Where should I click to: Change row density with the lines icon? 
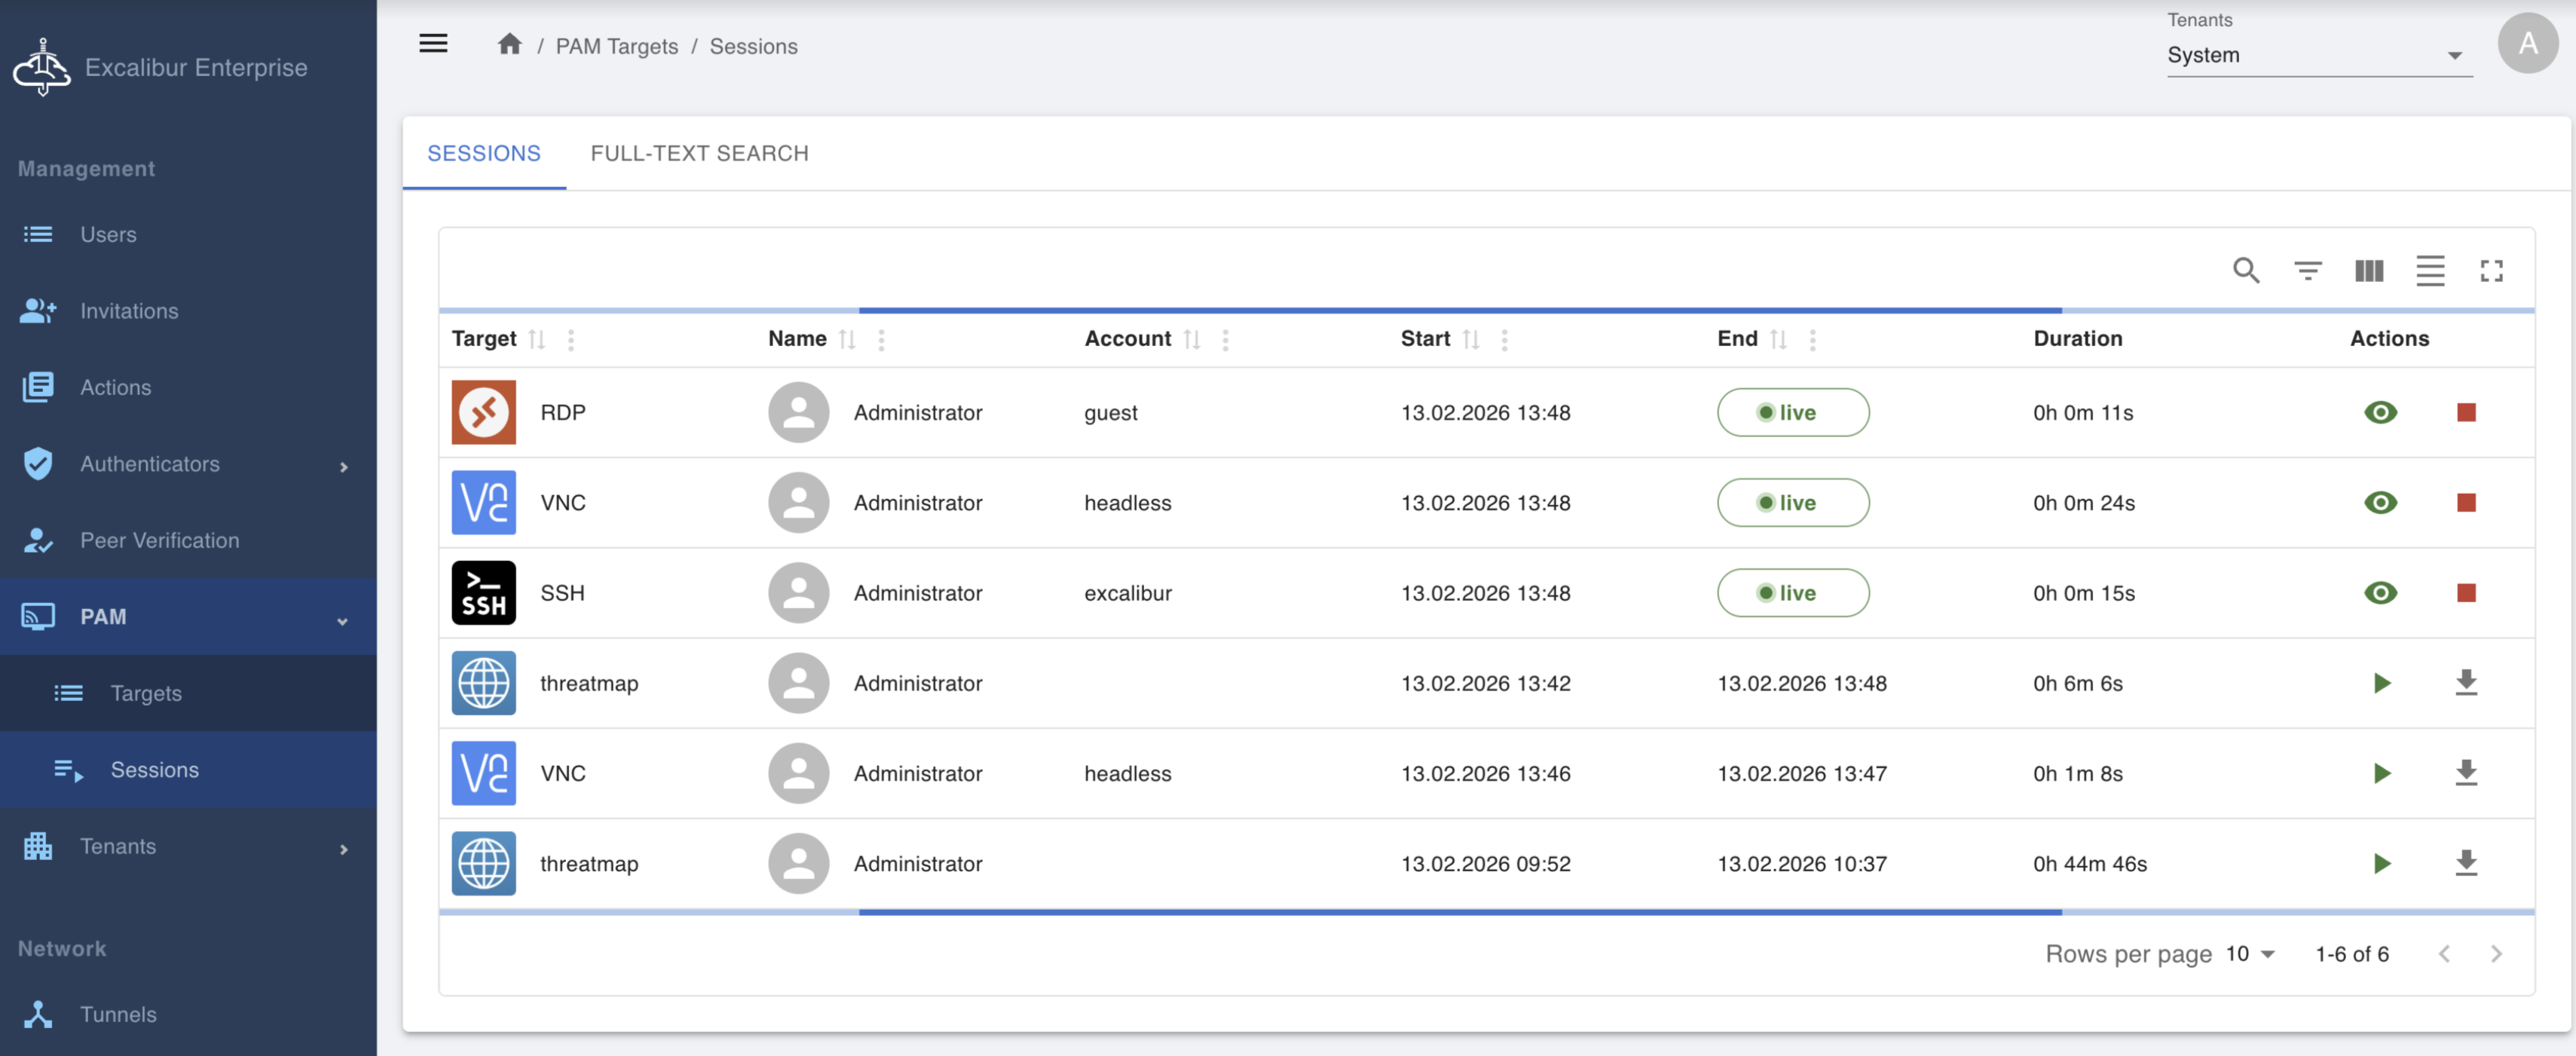tap(2430, 270)
